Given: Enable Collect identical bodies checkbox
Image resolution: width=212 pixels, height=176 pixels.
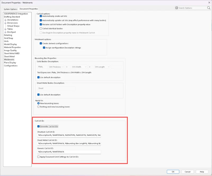Looking at the screenshot, I should (41, 28).
